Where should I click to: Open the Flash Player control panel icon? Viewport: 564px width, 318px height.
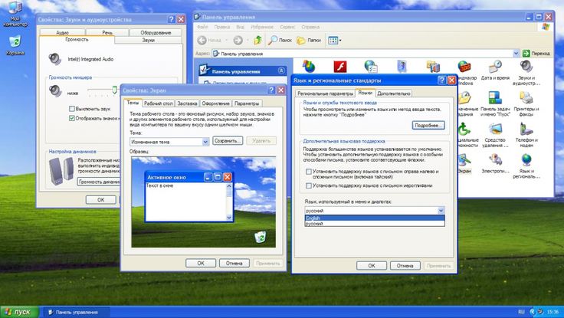340,67
